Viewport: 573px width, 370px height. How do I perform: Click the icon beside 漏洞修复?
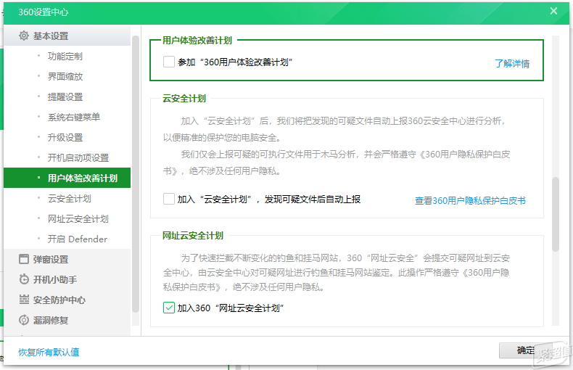coord(24,320)
